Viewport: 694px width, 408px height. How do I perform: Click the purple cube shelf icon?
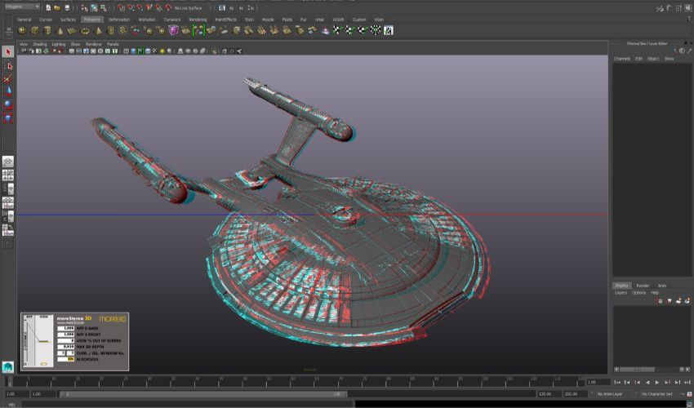(x=173, y=30)
